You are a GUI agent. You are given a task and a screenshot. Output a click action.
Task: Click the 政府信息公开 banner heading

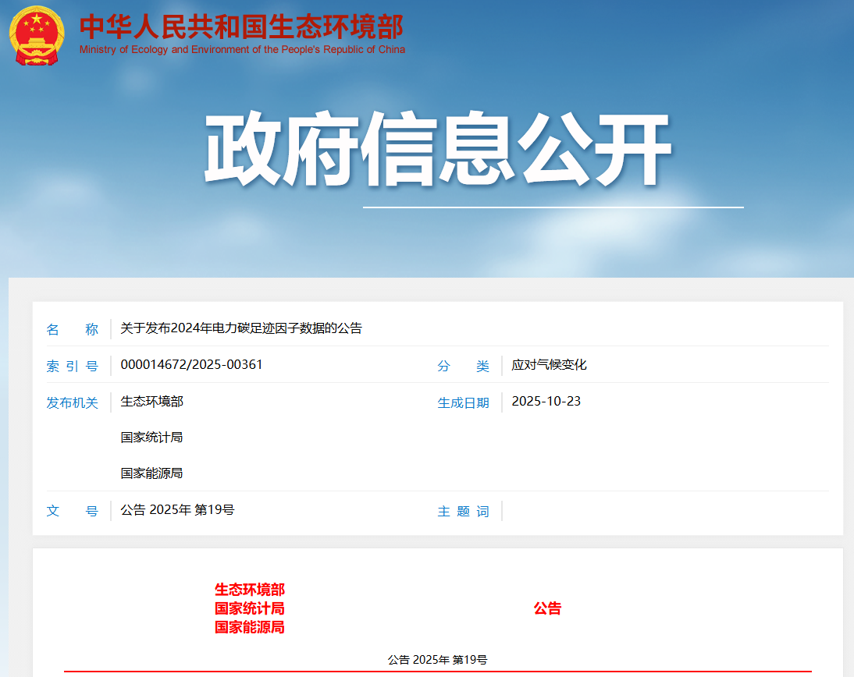[438, 150]
